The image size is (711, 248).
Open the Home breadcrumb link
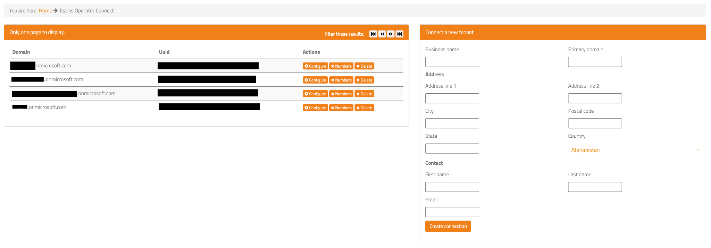(x=45, y=11)
